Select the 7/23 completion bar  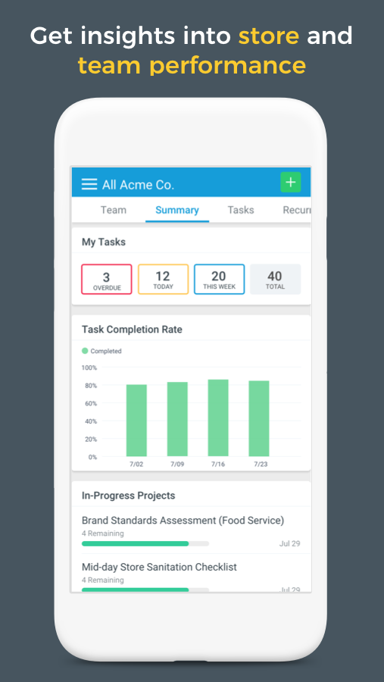point(259,418)
